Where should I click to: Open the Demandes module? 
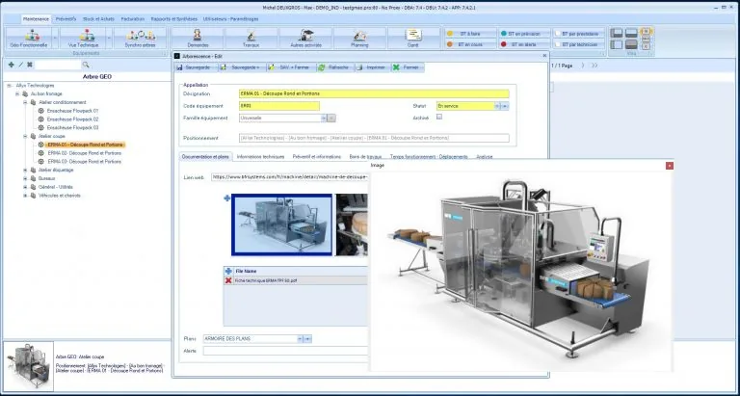(198, 38)
